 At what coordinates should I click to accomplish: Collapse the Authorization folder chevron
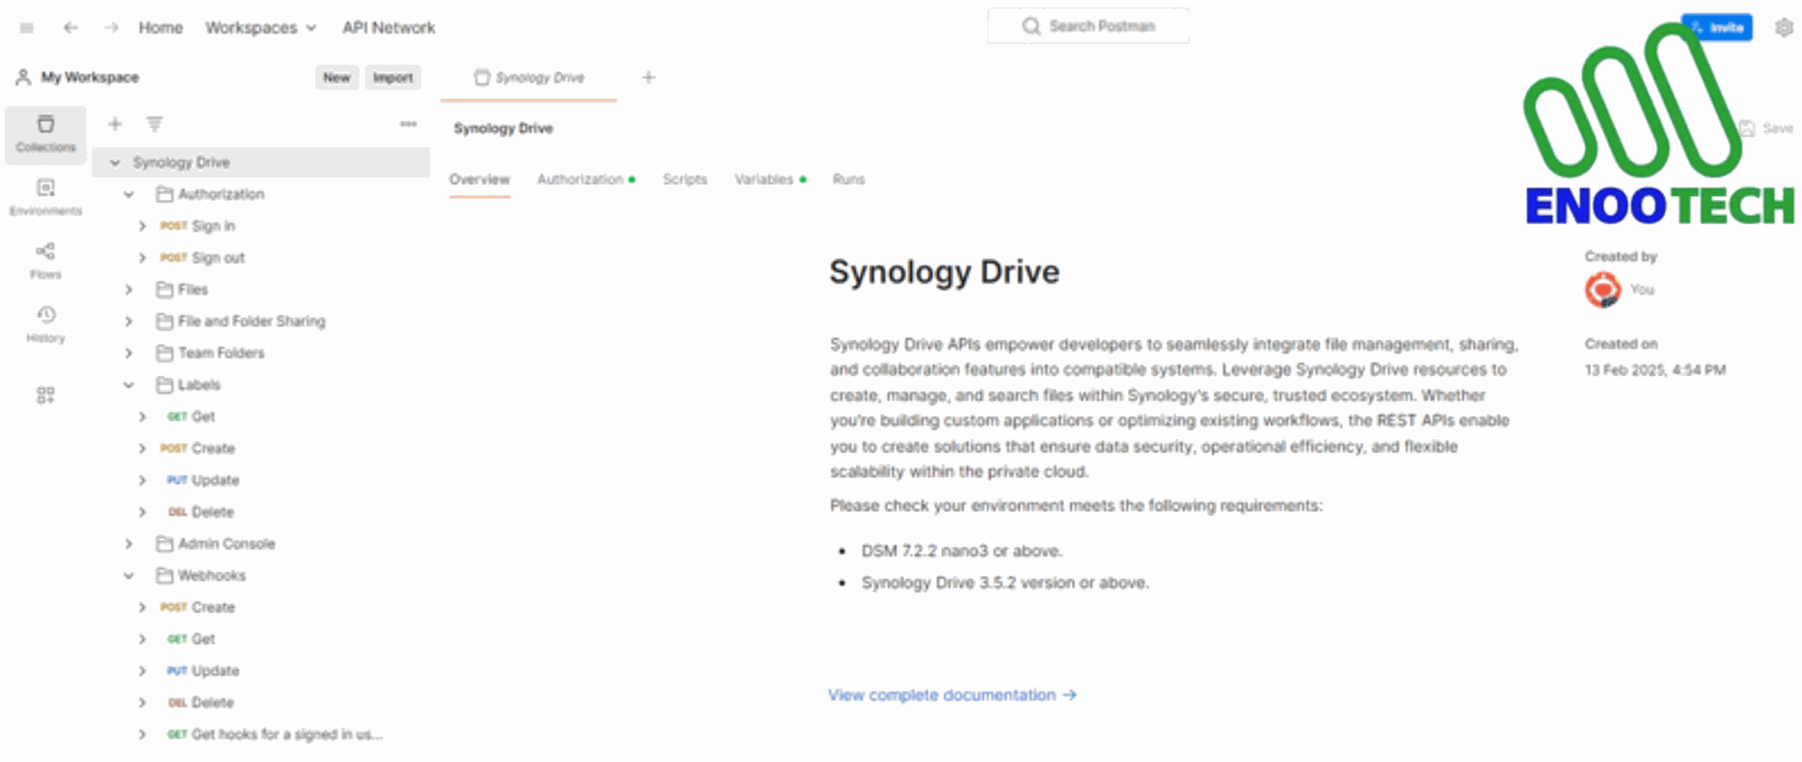pyautogui.click(x=130, y=194)
